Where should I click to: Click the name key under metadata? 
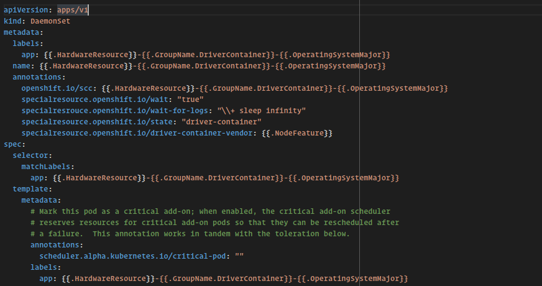point(23,66)
